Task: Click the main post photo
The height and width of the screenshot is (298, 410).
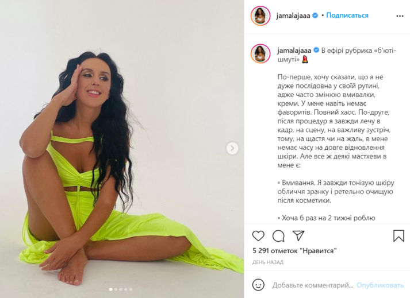Action: [x=122, y=149]
